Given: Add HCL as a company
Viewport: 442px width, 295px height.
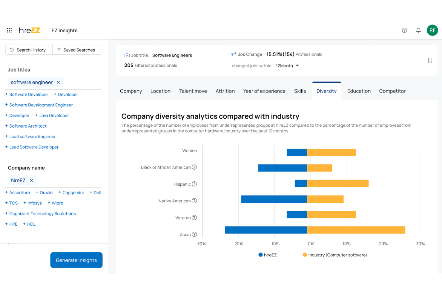Looking at the screenshot, I should tap(29, 224).
